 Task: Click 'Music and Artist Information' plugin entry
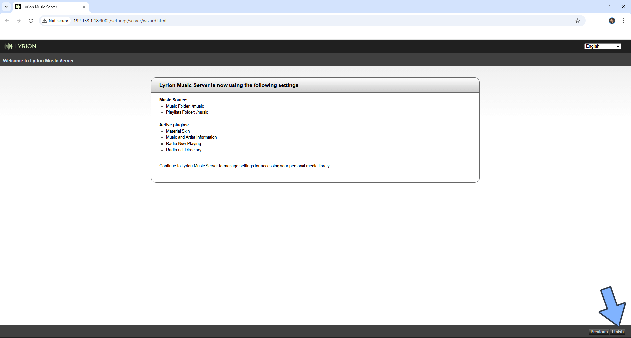191,137
